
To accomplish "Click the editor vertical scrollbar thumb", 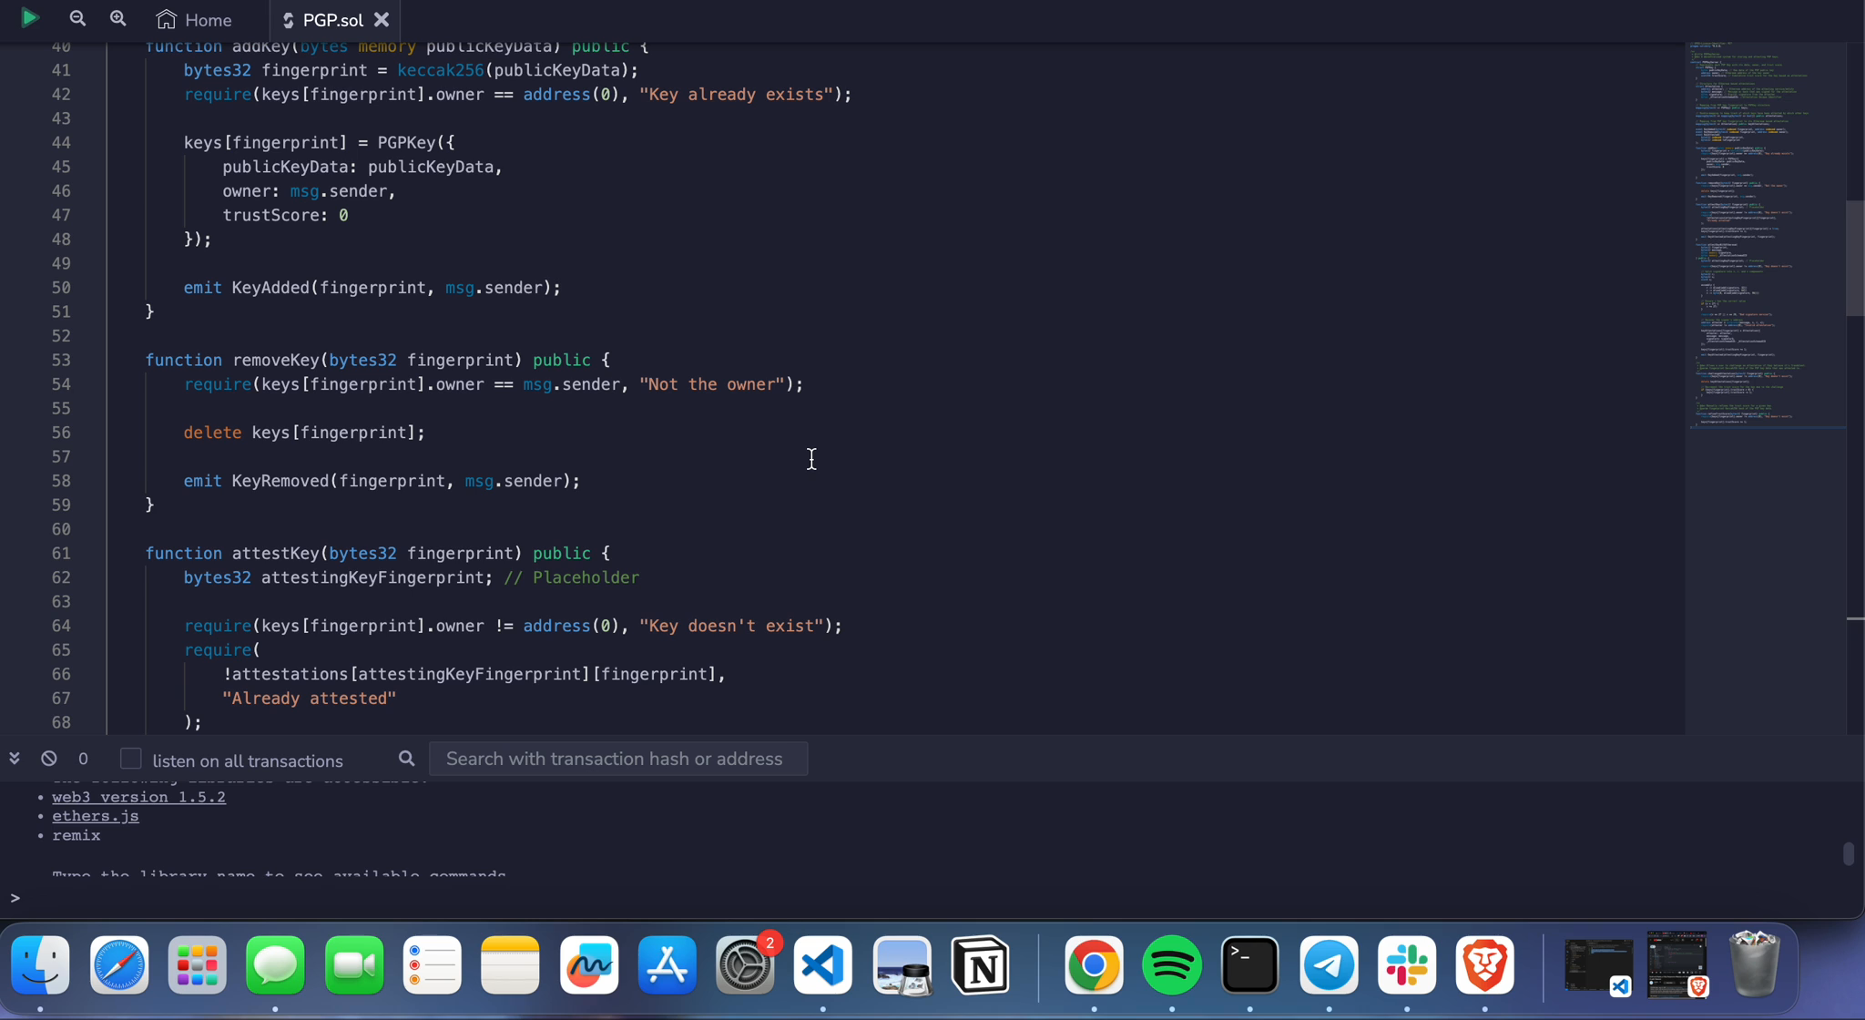I will click(1855, 258).
